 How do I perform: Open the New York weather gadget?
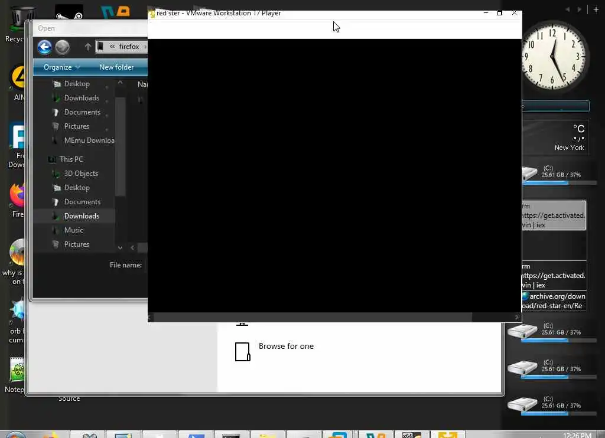click(555, 138)
